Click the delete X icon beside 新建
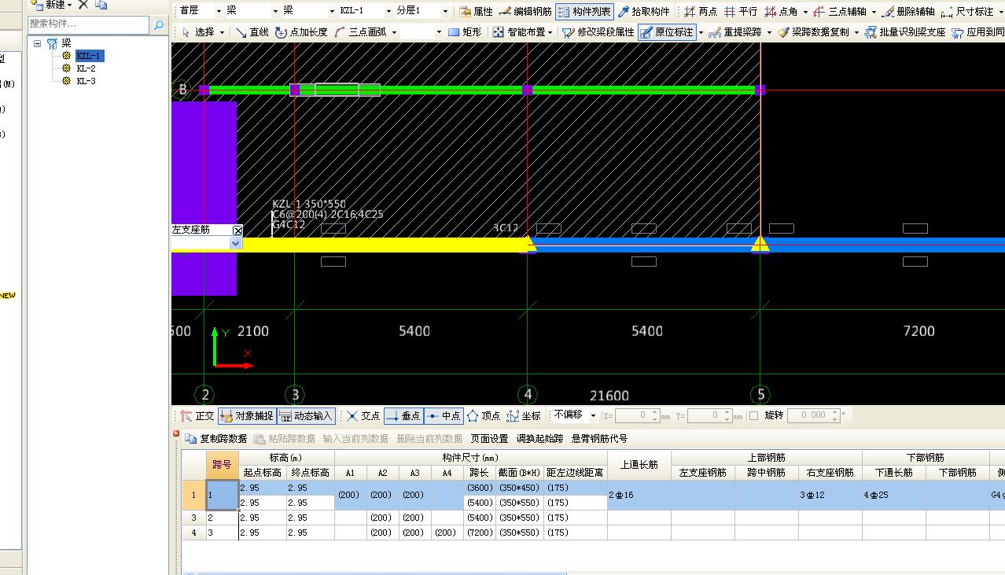 (83, 5)
